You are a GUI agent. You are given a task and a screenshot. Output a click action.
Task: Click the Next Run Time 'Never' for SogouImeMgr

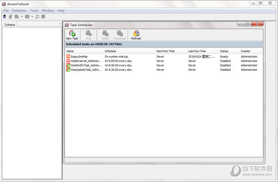pos(160,56)
